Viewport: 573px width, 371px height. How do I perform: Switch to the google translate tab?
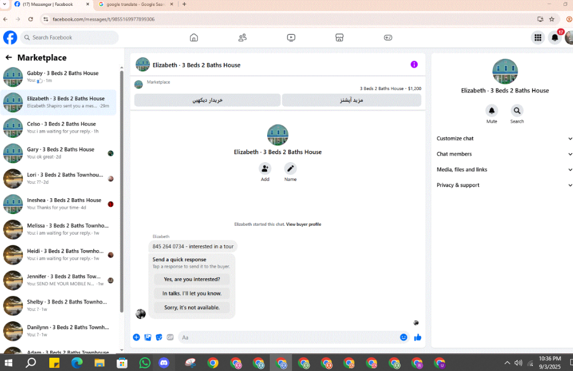(136, 4)
